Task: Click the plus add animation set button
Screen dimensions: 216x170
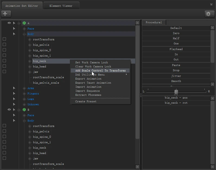Action: (5, 14)
